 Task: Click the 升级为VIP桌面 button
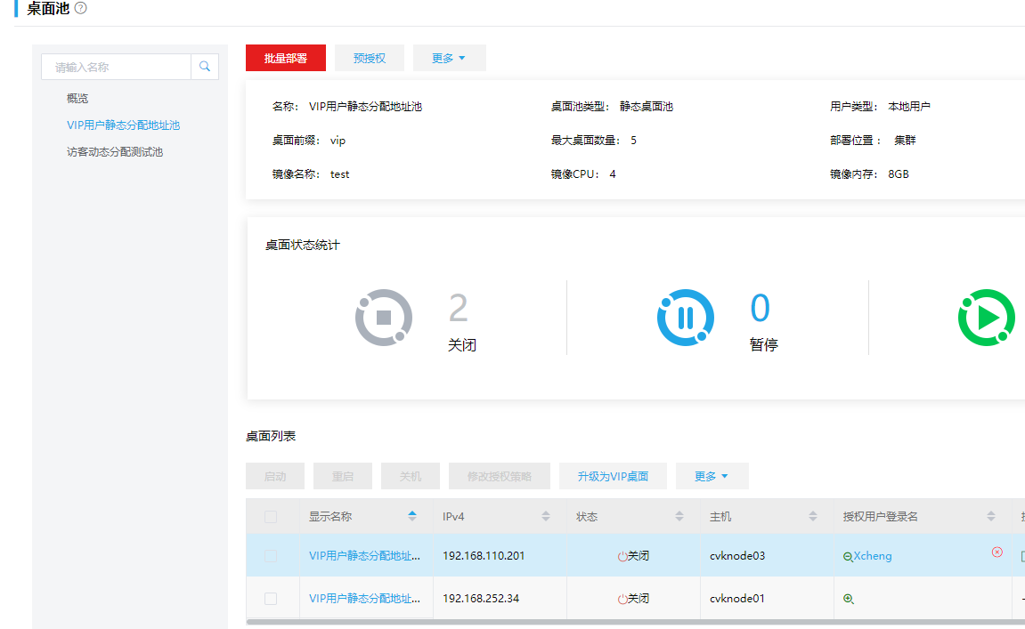point(613,476)
